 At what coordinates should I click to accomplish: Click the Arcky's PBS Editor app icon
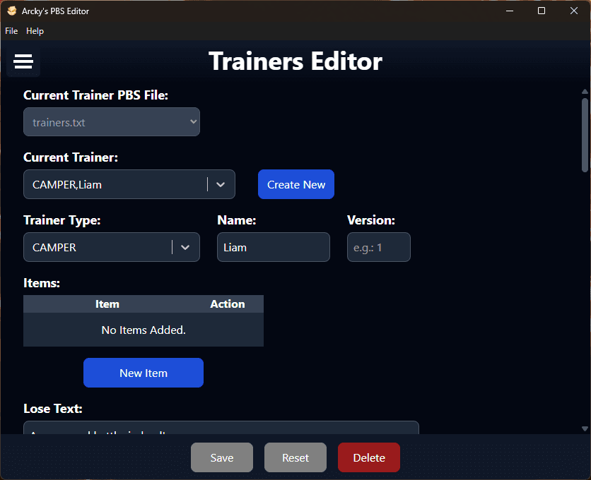[x=11, y=11]
